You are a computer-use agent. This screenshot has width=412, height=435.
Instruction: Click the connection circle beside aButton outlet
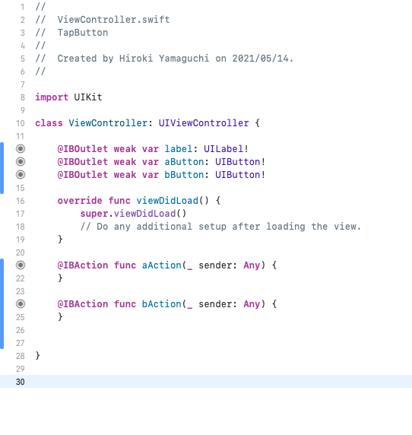click(x=21, y=162)
